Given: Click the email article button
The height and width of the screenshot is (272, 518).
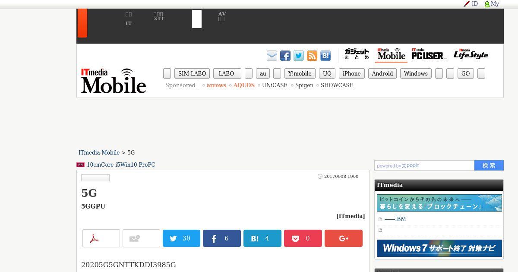Looking at the screenshot, I should 141,238.
